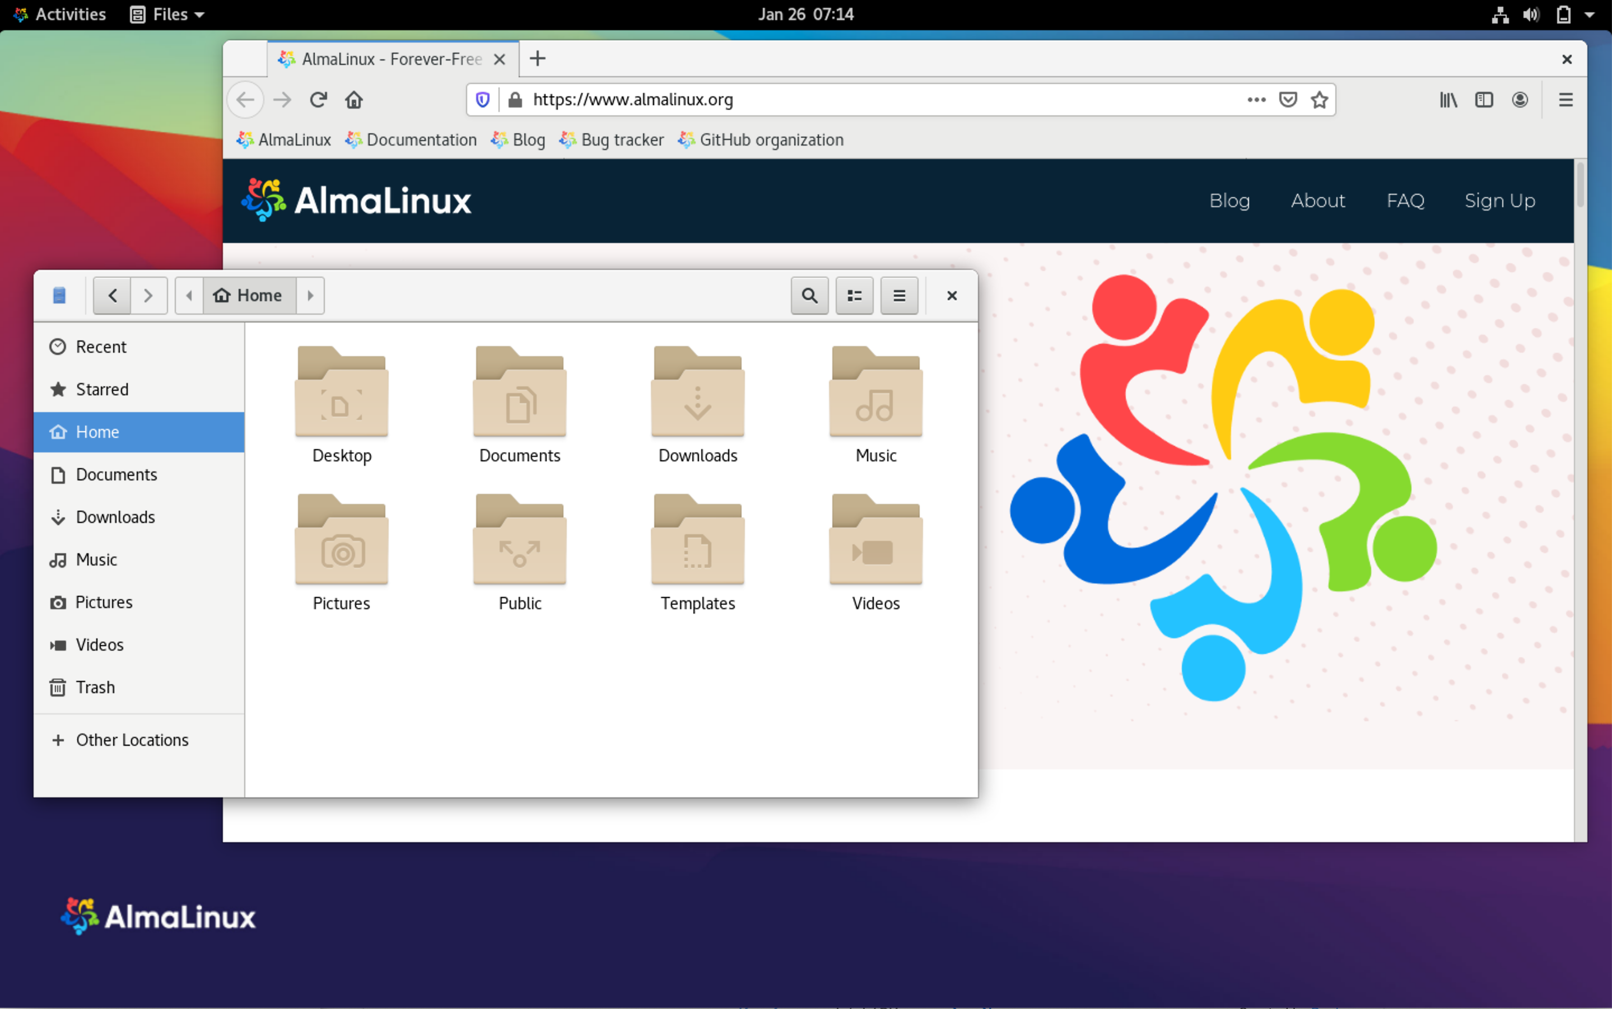This screenshot has height=1009, width=1612.
Task: Click the Home path bar button
Action: click(x=249, y=296)
